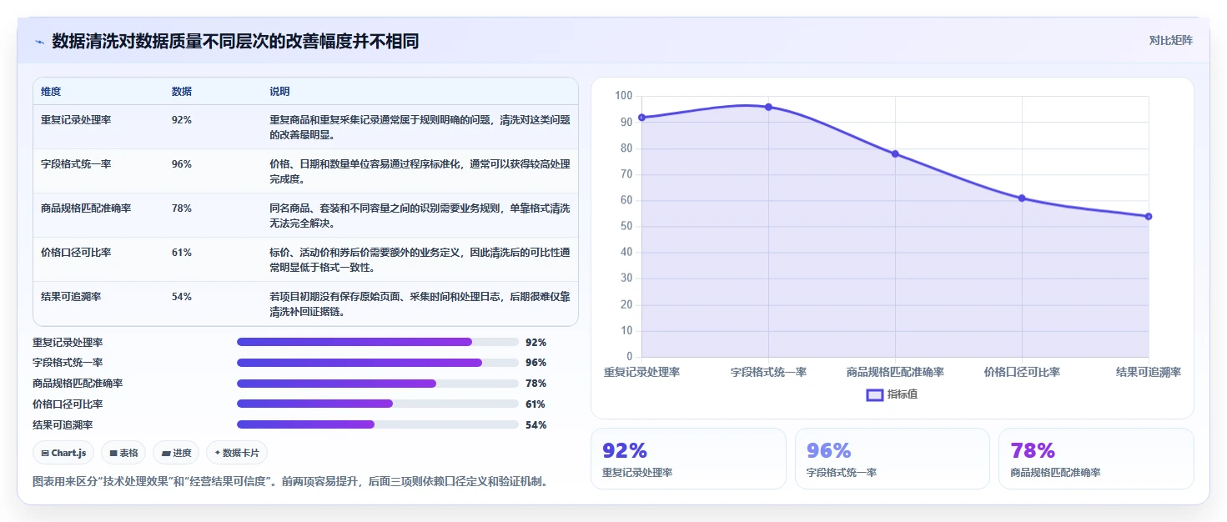Image resolution: width=1227 pixels, height=522 pixels.
Task: Click the 价格口径可比率 progress bar
Action: point(378,404)
